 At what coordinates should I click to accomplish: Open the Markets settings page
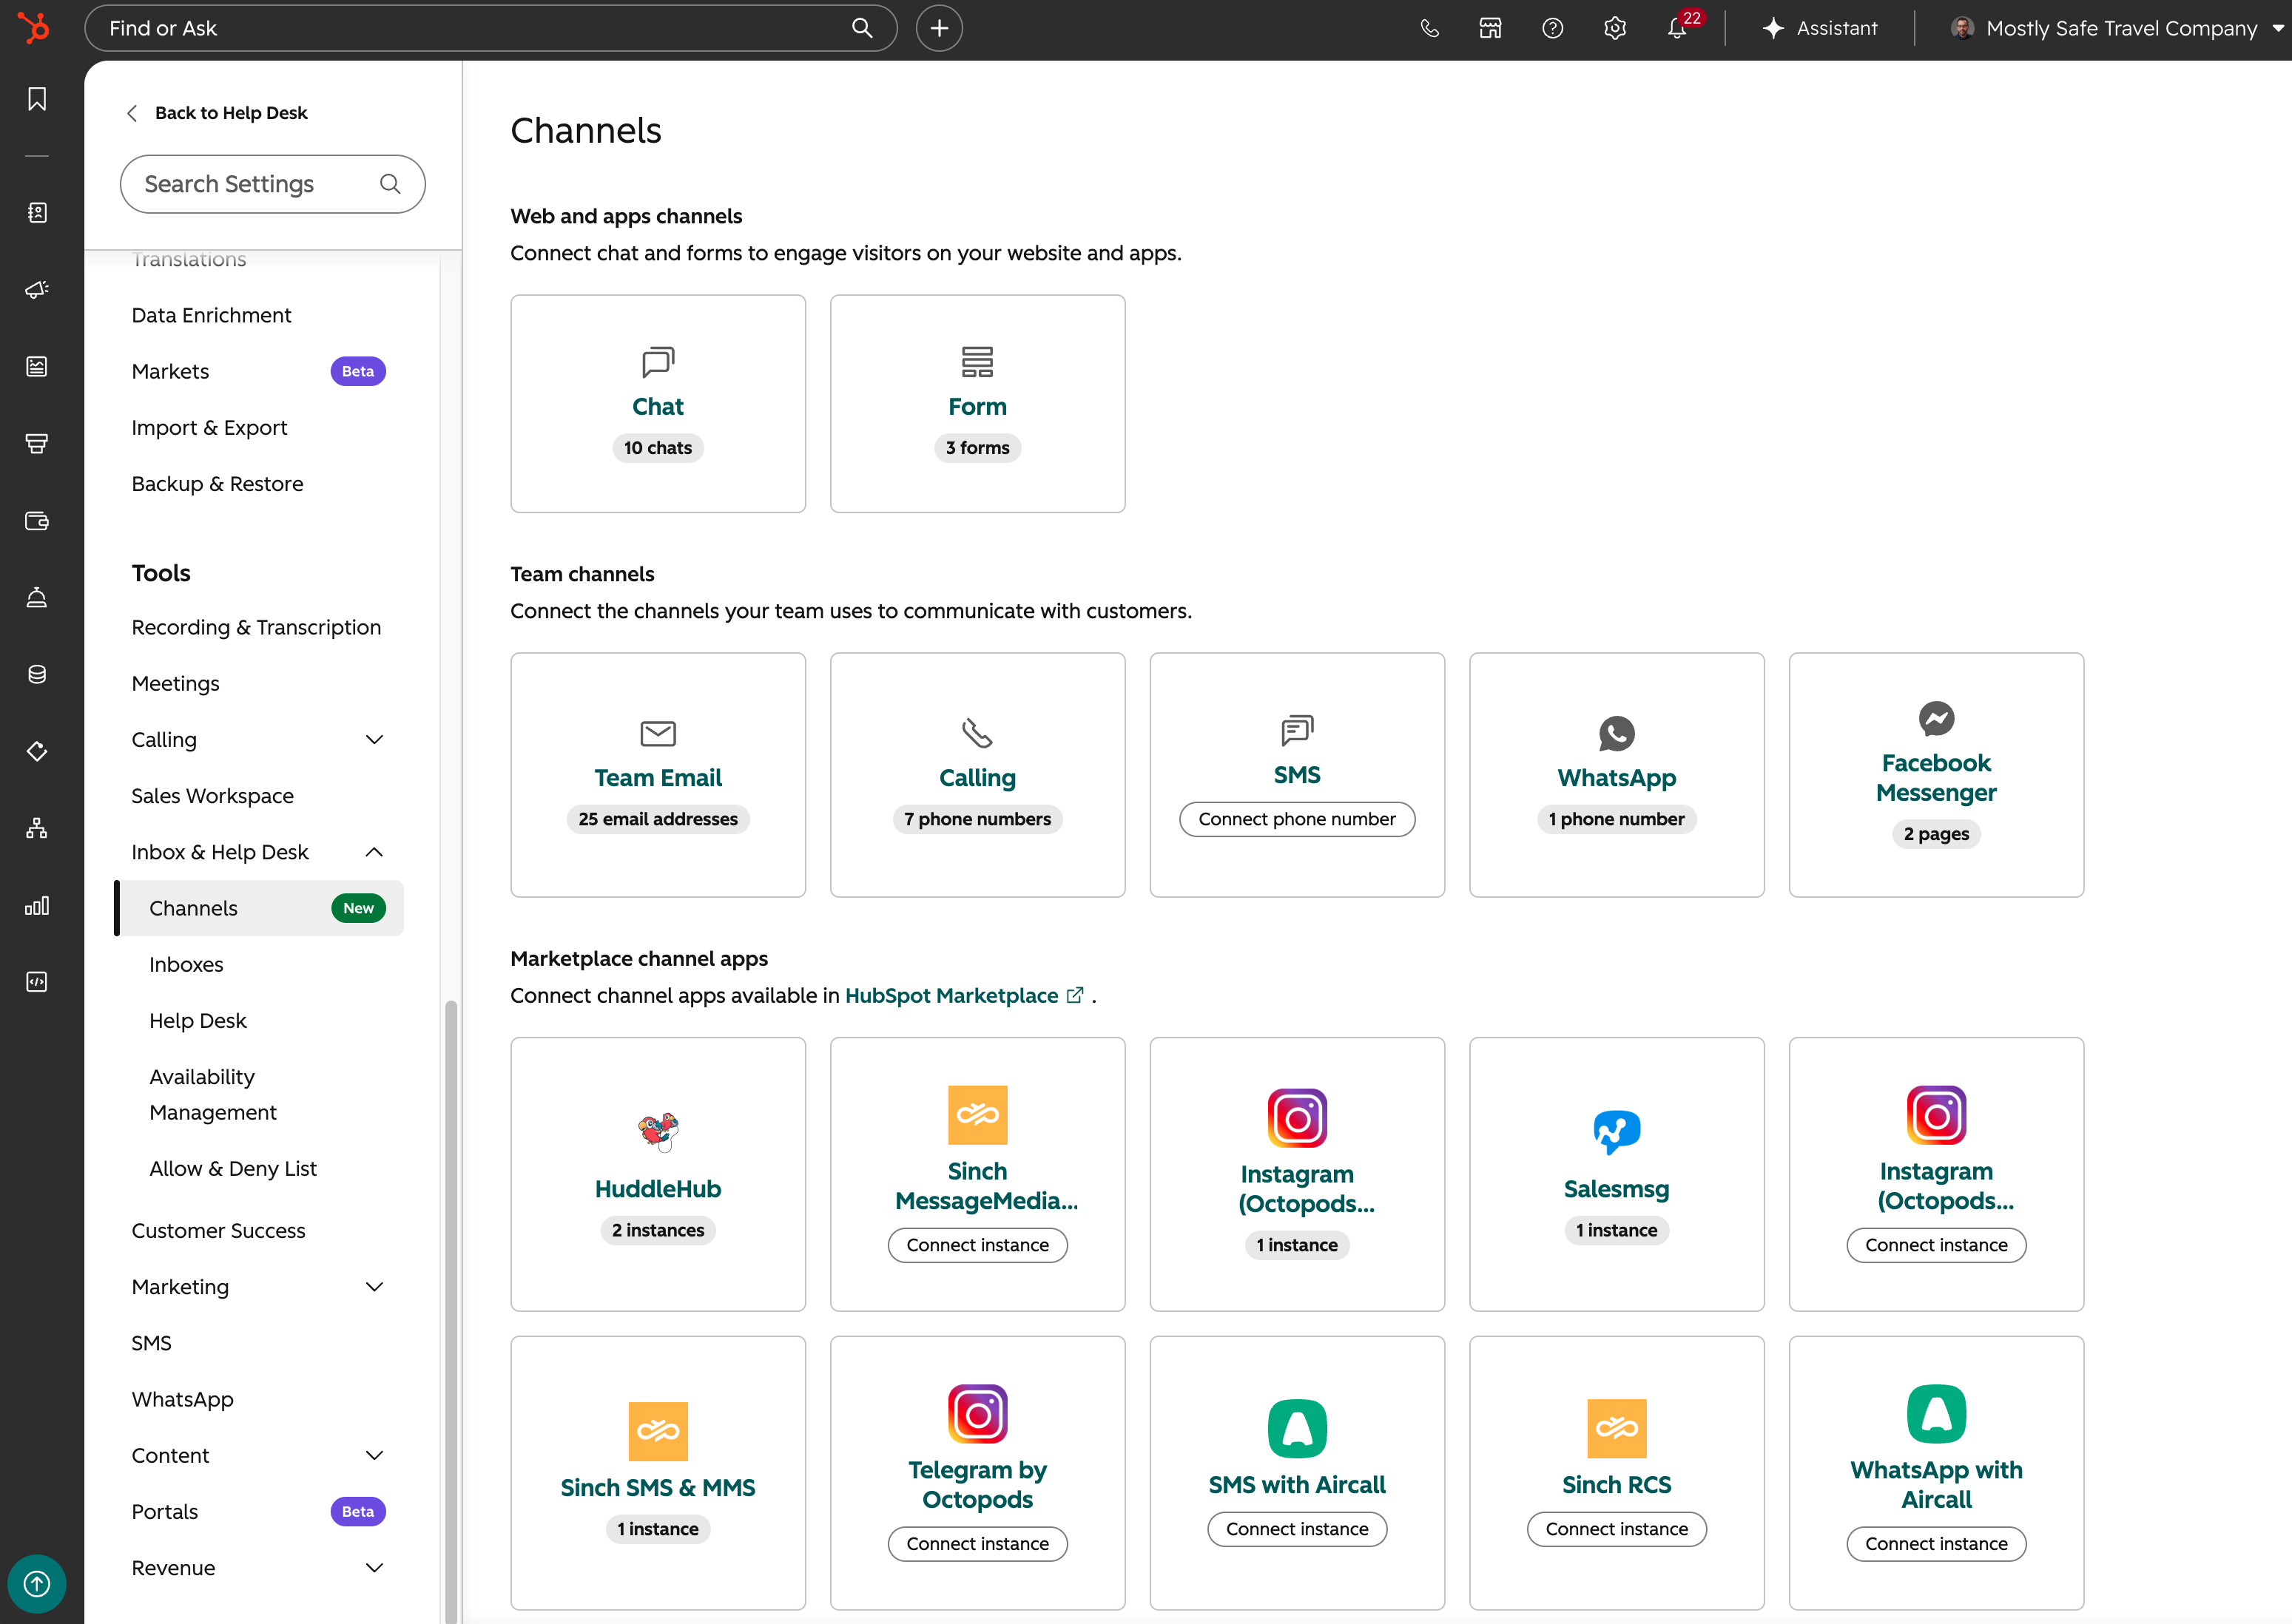pos(170,371)
